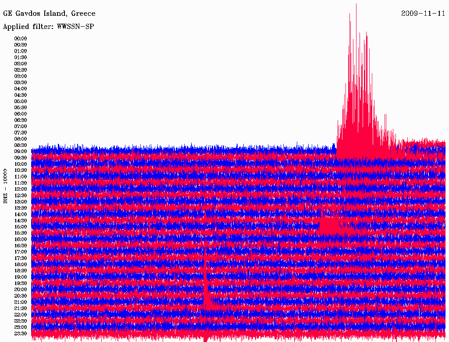Click the 11:30 time label
449x342 pixels.
(x=21, y=183)
